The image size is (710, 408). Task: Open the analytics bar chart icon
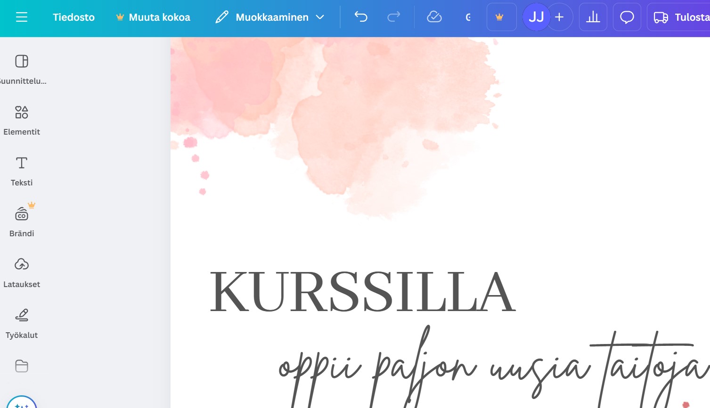tap(593, 17)
